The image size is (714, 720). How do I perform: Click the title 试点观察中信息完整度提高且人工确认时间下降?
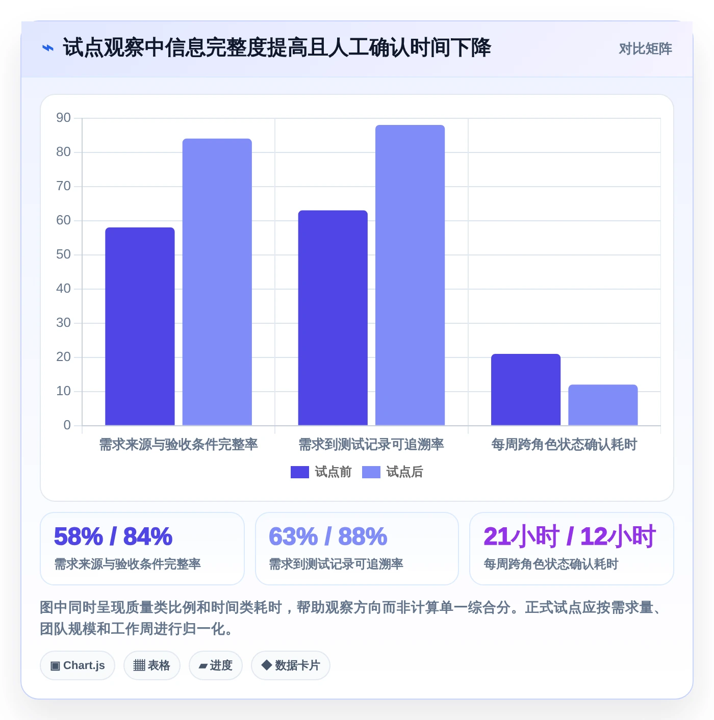pyautogui.click(x=277, y=48)
